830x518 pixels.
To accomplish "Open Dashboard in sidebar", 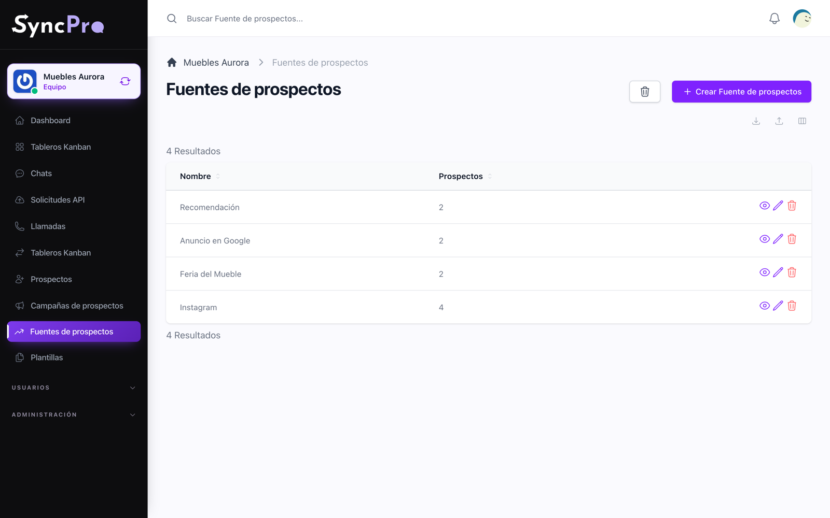I will tap(74, 120).
